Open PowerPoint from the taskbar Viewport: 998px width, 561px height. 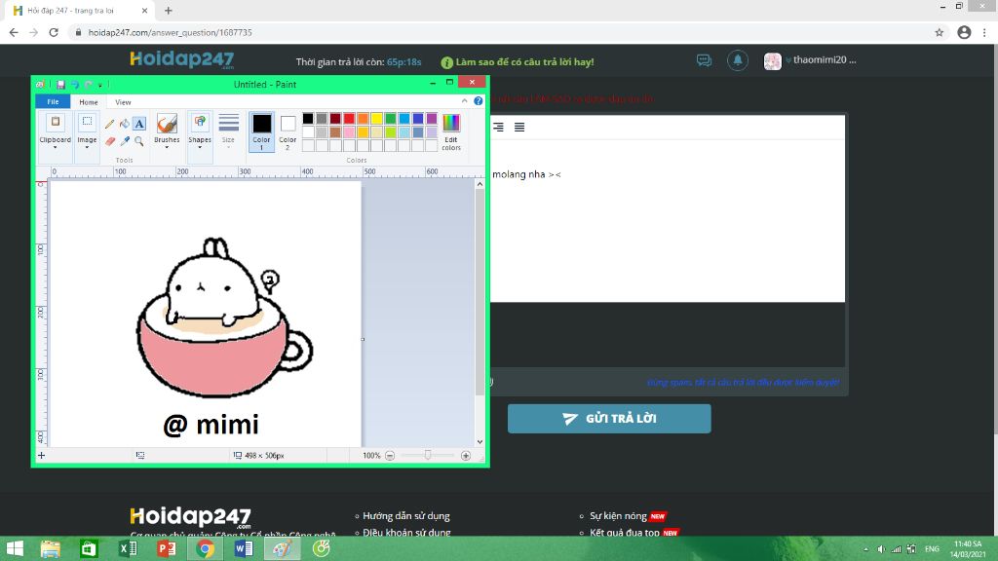tap(166, 548)
